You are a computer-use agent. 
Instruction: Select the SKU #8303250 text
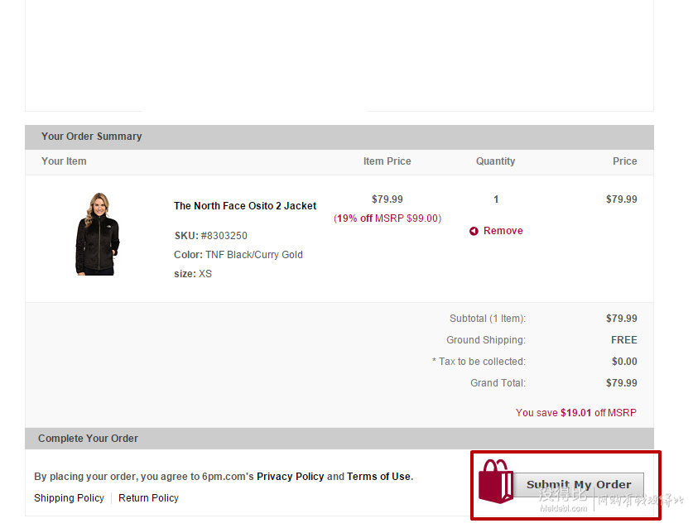211,236
